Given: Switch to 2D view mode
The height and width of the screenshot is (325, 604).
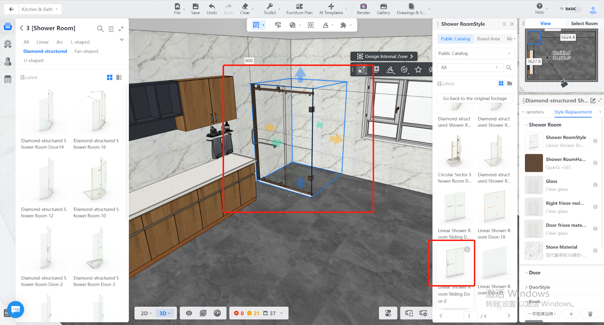Looking at the screenshot, I should [x=146, y=313].
